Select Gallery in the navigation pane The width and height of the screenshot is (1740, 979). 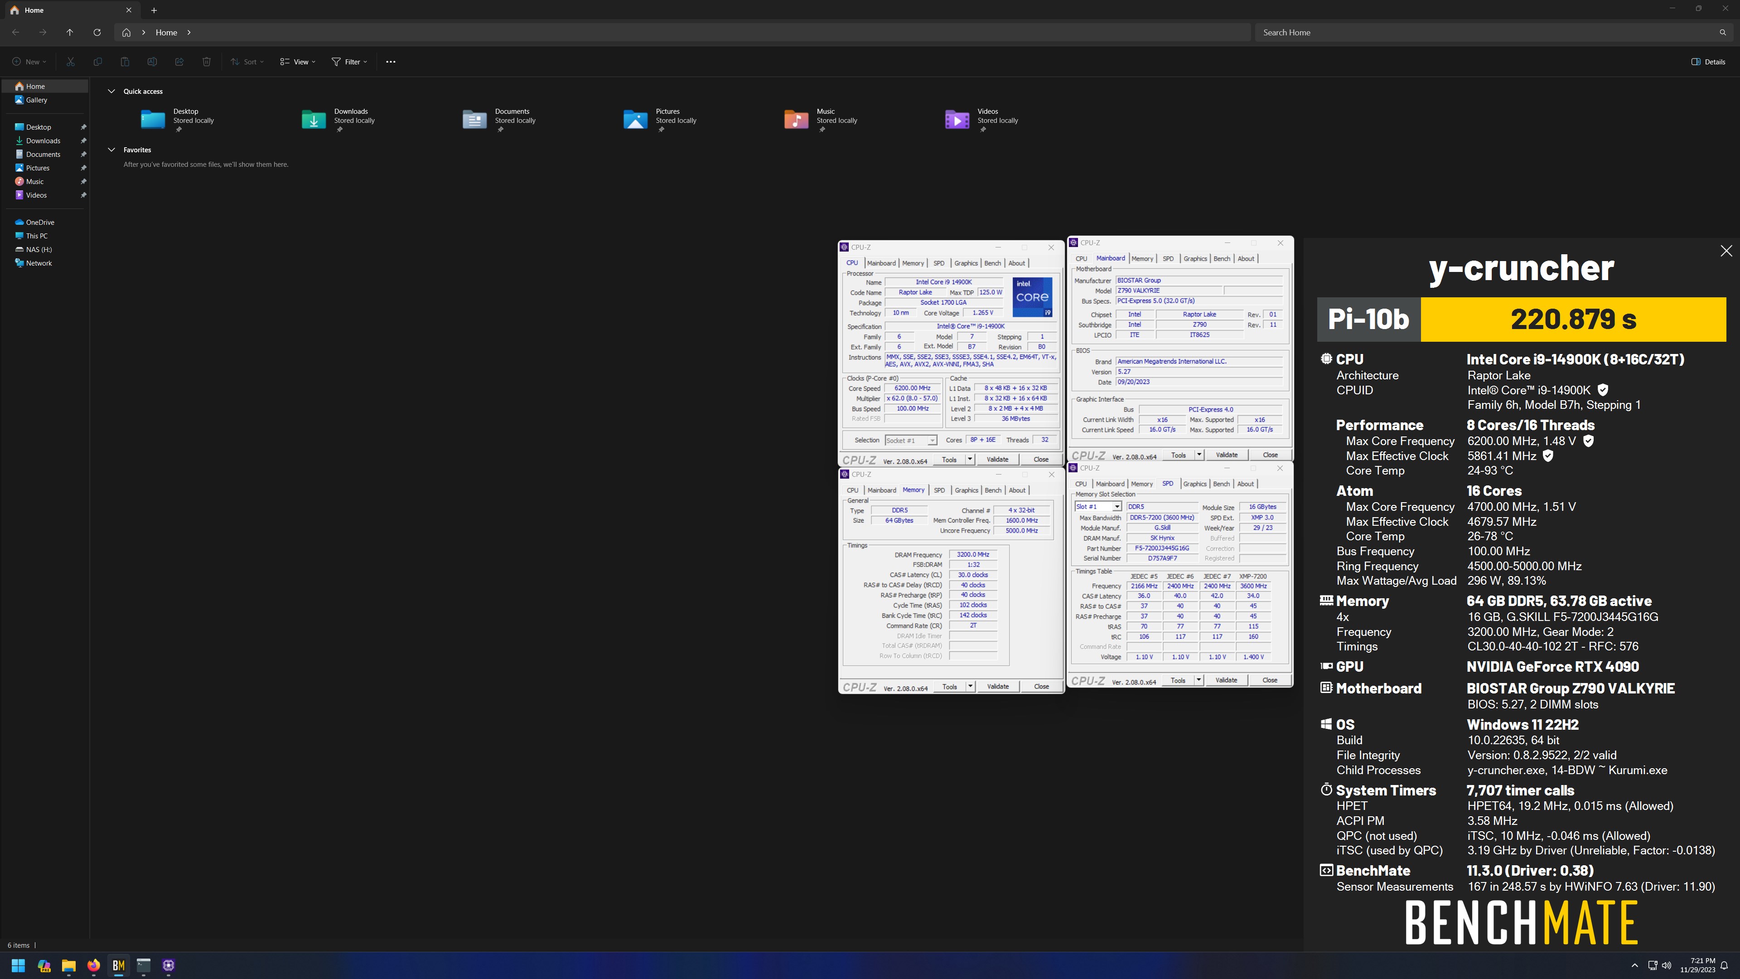click(x=36, y=100)
